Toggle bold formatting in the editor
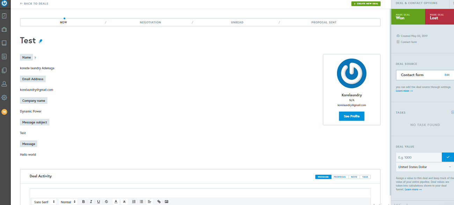Viewport: 454px width, 205px height. pyautogui.click(x=83, y=202)
